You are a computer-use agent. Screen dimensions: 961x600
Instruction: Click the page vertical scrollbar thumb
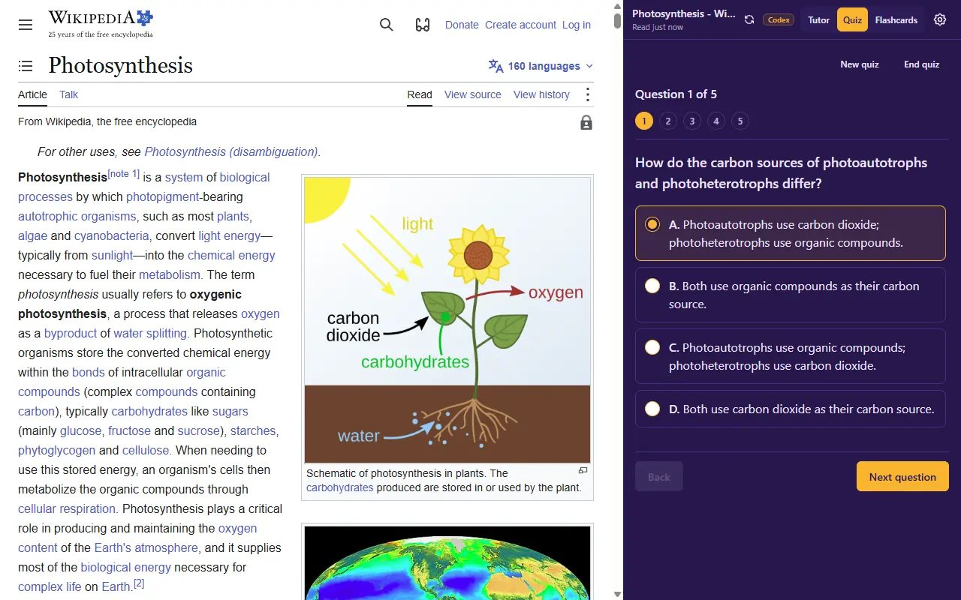[618, 20]
